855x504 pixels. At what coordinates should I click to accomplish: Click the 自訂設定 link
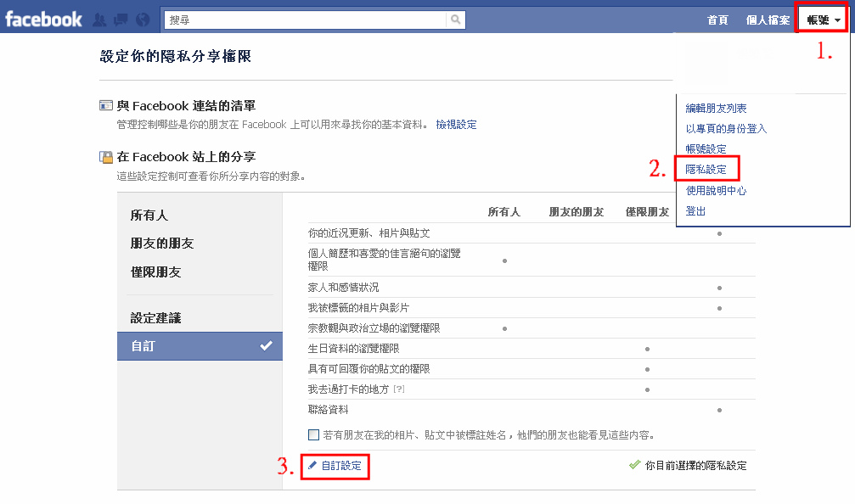pyautogui.click(x=341, y=466)
